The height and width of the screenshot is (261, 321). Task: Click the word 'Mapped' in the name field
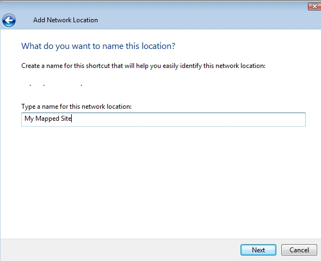47,119
